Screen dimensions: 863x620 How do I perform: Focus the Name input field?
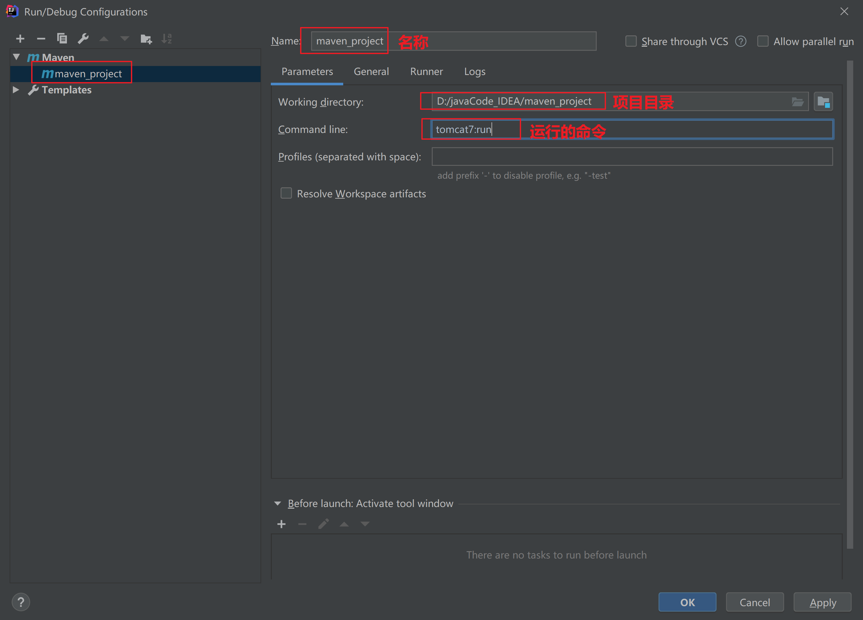click(x=454, y=41)
